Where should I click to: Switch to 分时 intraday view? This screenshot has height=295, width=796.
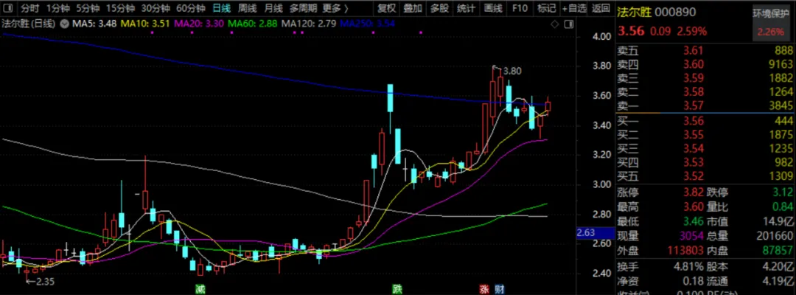(x=29, y=8)
